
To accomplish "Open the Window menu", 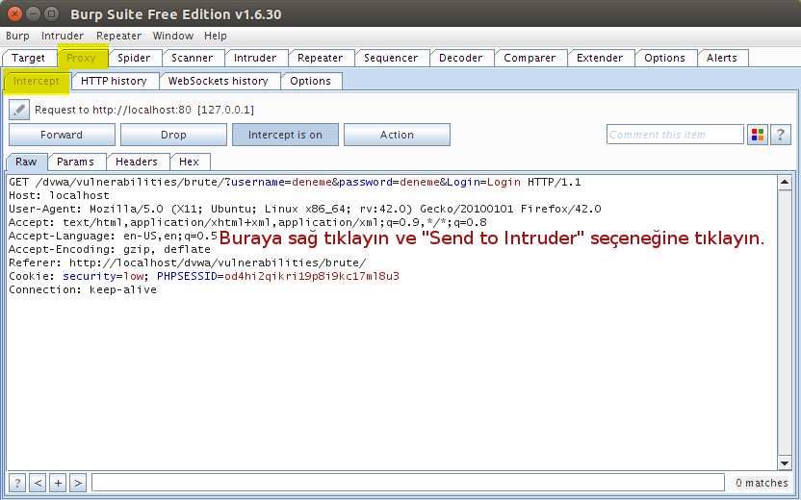I will pyautogui.click(x=173, y=36).
